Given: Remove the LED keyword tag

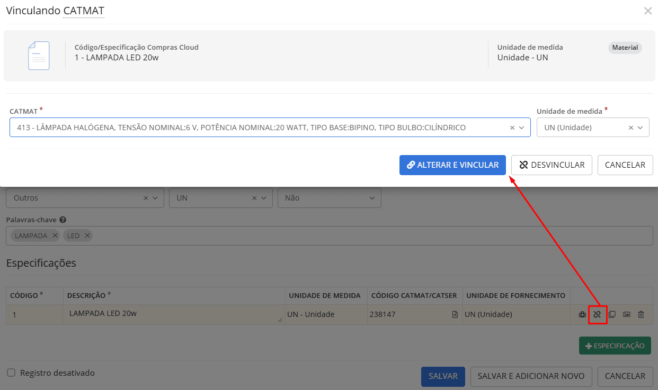Looking at the screenshot, I should [x=87, y=235].
